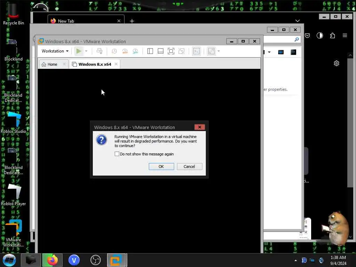356x267 pixels.
Task: Close the New Tab in Firefox
Action: (x=119, y=21)
